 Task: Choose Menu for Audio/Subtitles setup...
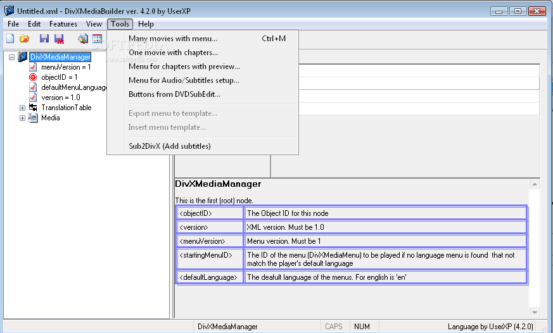click(x=203, y=80)
